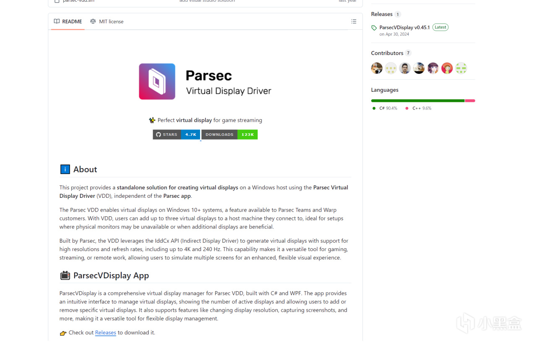The image size is (537, 342).
Task: Open the Stars 4.7K badge
Action: [176, 135]
